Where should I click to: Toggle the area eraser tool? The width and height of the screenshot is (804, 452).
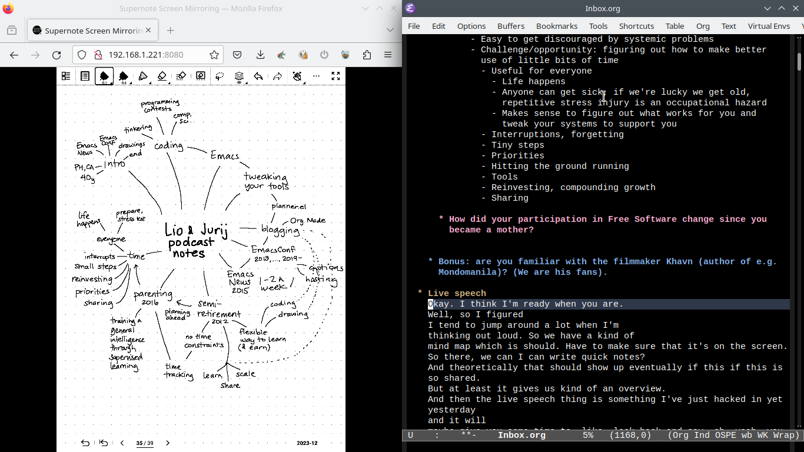click(181, 76)
